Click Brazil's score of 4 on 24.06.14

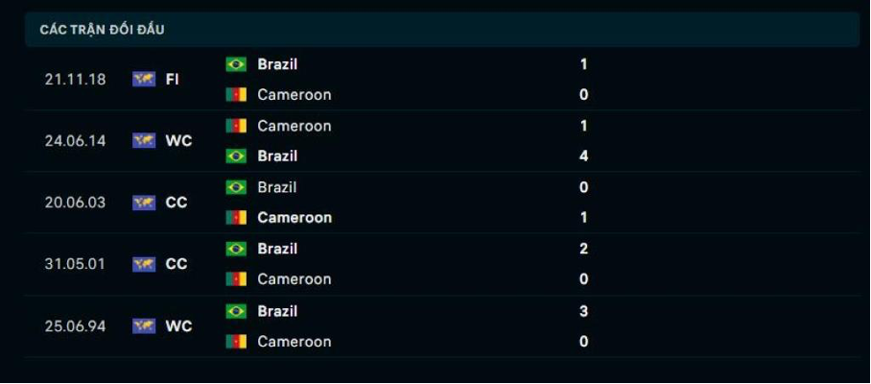coord(583,156)
